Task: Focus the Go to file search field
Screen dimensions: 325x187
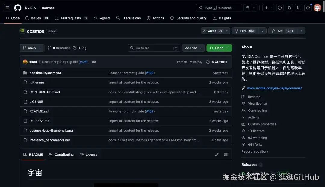Action: tap(154, 48)
